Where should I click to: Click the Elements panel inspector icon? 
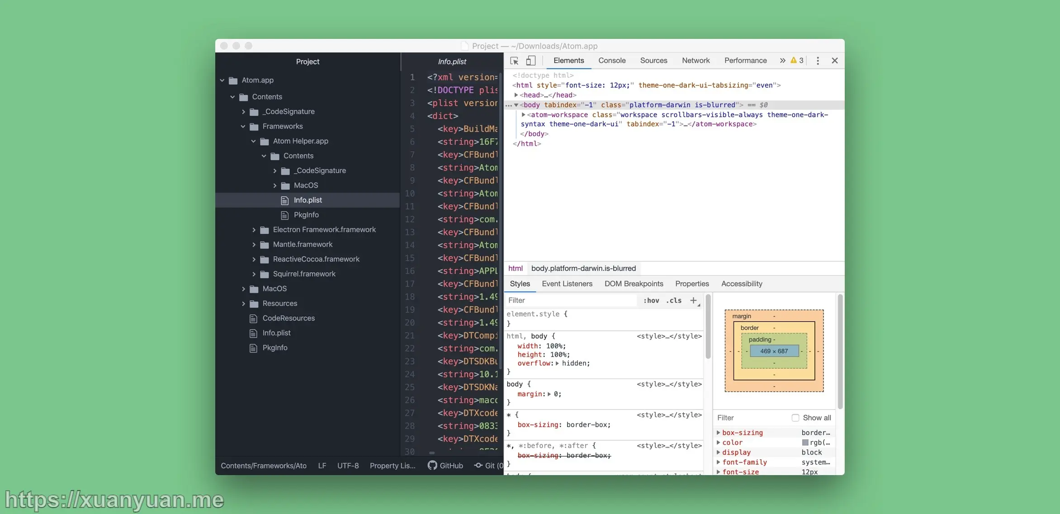(x=516, y=60)
